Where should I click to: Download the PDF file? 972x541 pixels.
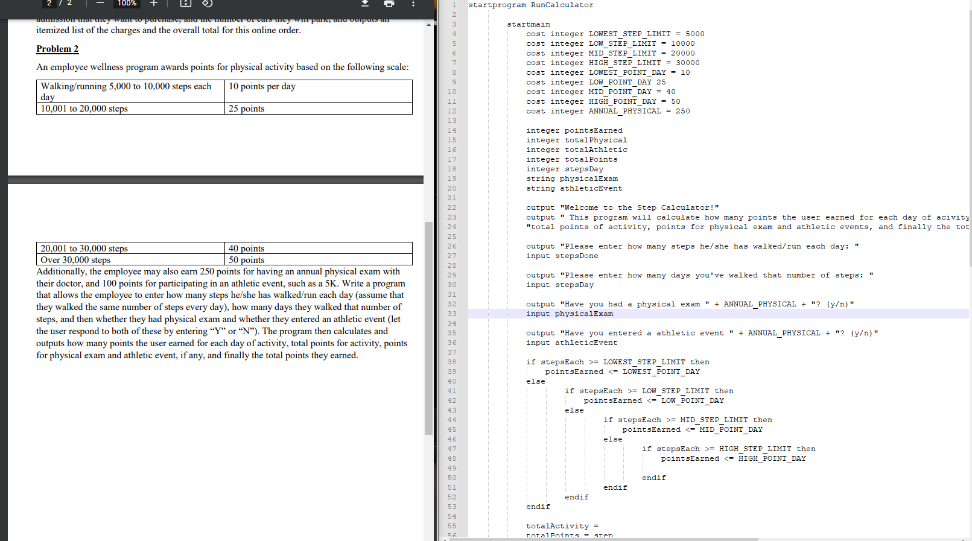(x=365, y=3)
